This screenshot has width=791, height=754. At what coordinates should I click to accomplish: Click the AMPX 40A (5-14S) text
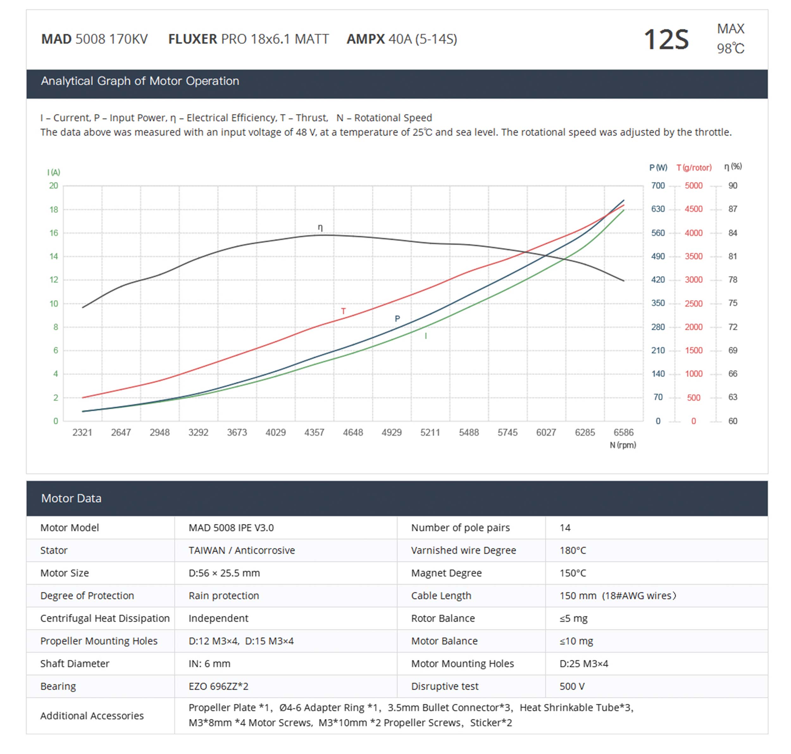point(401,39)
